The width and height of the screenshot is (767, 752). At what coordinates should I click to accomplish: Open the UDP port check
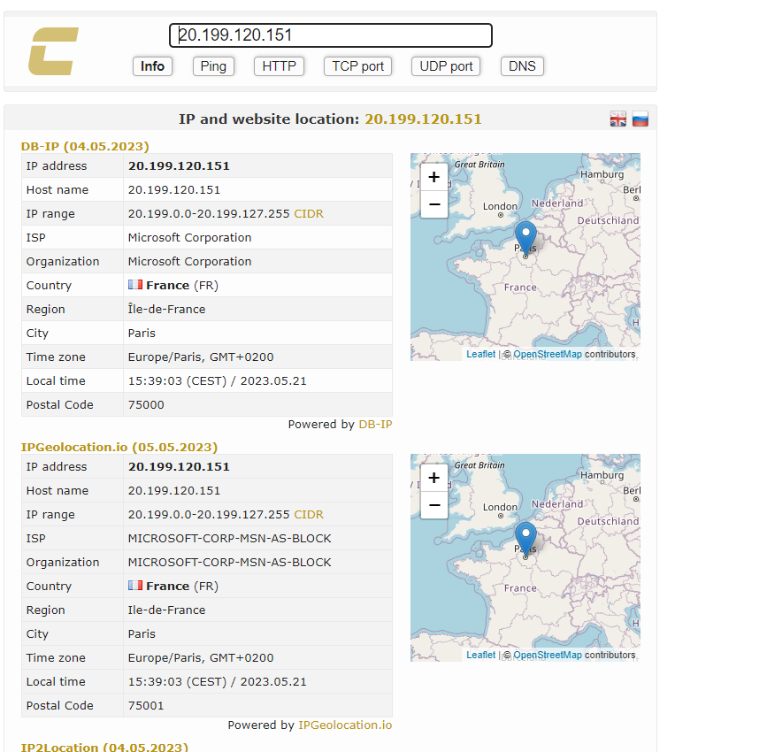coord(446,66)
